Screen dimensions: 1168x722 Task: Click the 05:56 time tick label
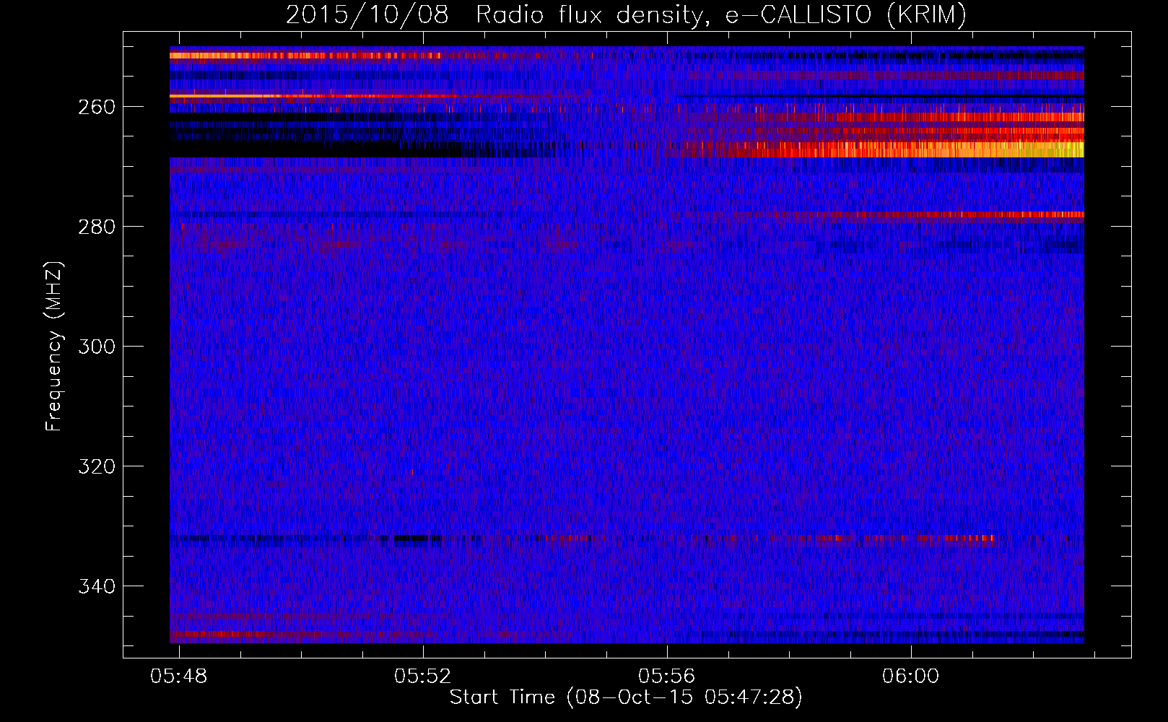(666, 676)
